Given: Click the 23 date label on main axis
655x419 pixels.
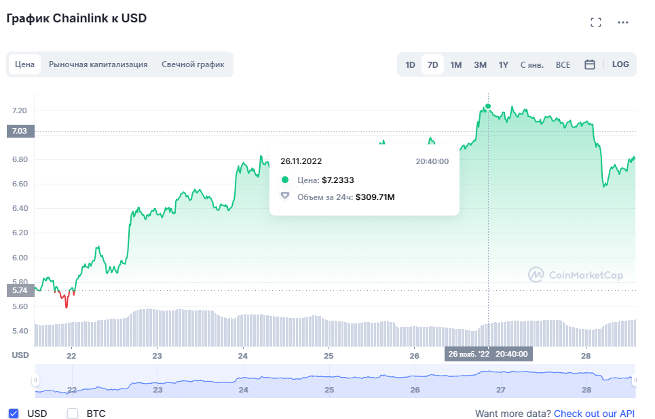Looking at the screenshot, I should (157, 356).
